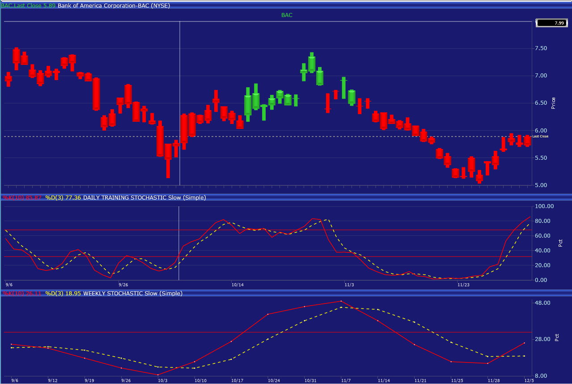Click the 7.99 price value box
Screen dimensions: 572x384
point(552,23)
